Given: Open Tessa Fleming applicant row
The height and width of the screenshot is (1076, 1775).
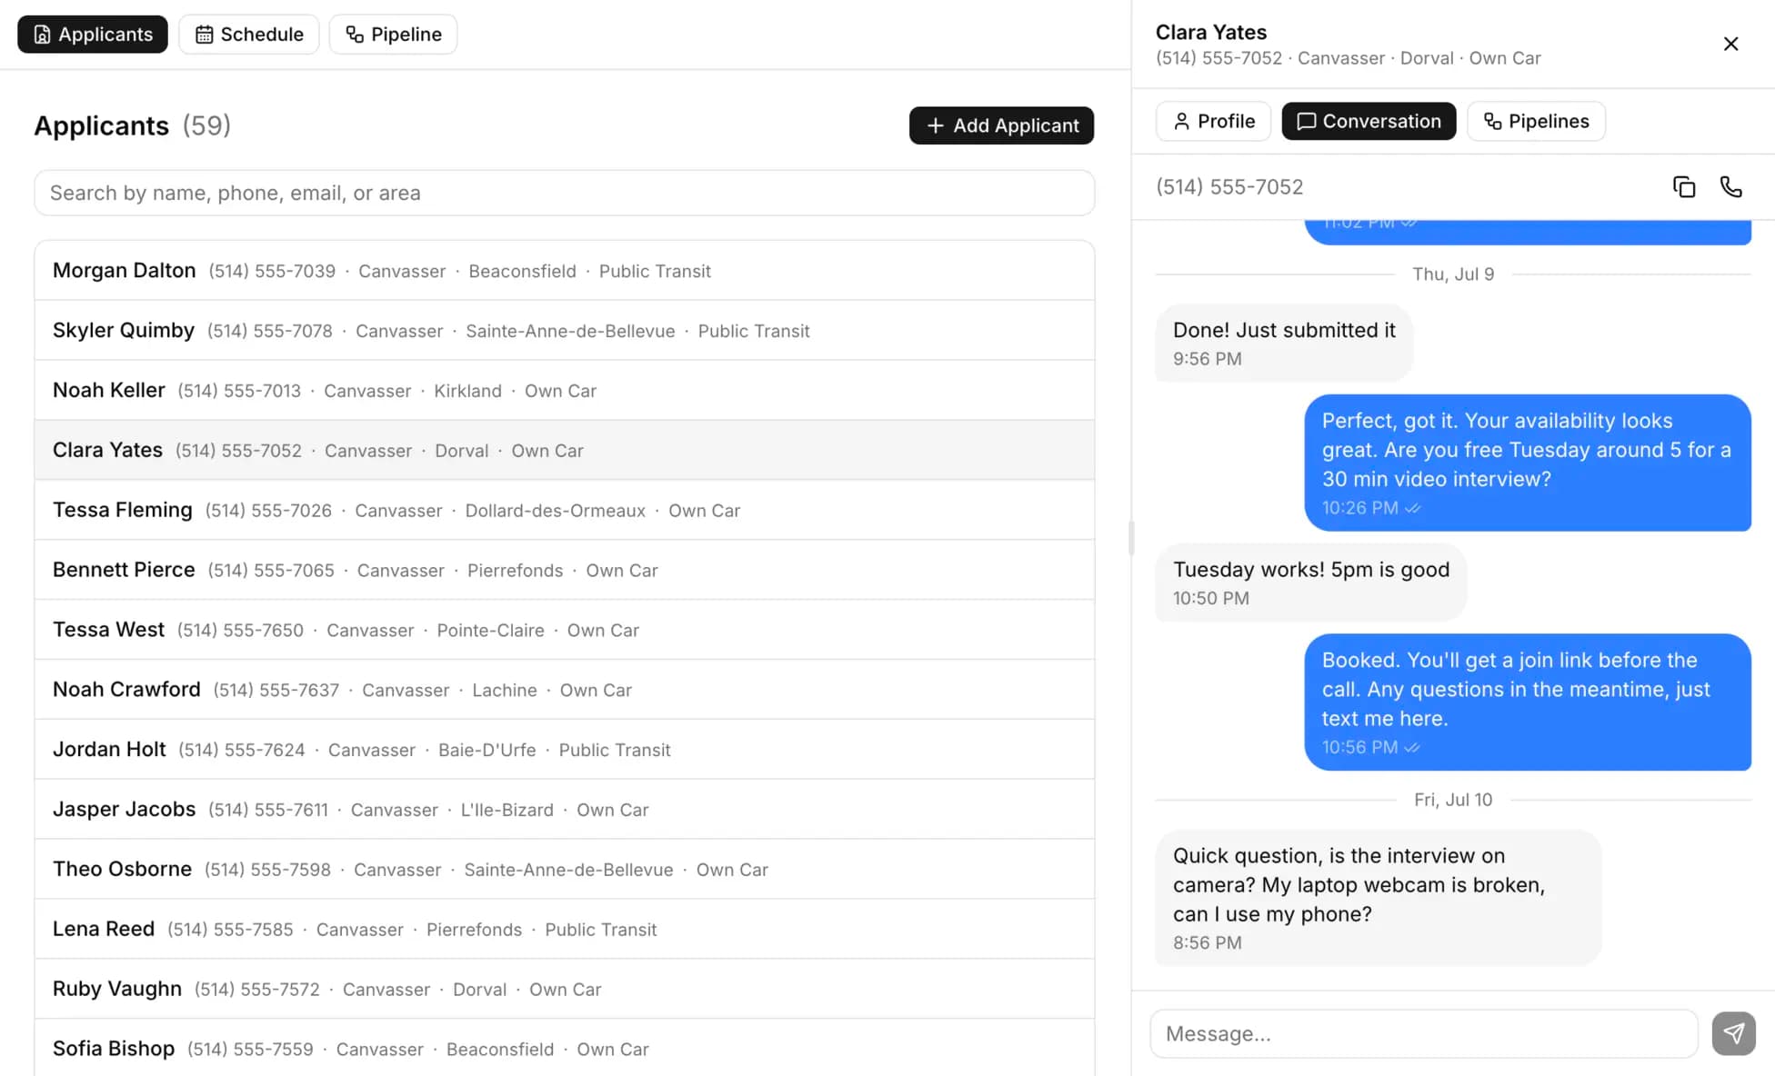Looking at the screenshot, I should (564, 511).
